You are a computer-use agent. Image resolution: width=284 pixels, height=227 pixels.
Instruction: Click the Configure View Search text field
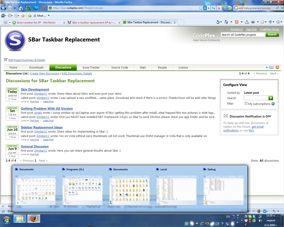pos(256,98)
